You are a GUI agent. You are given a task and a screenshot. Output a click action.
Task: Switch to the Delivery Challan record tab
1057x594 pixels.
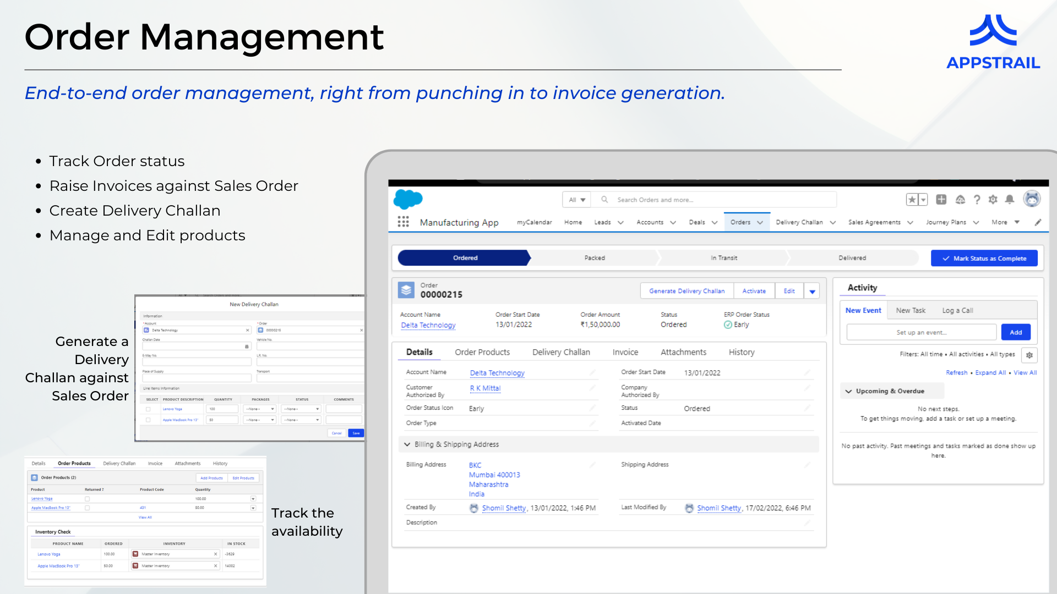click(x=561, y=352)
